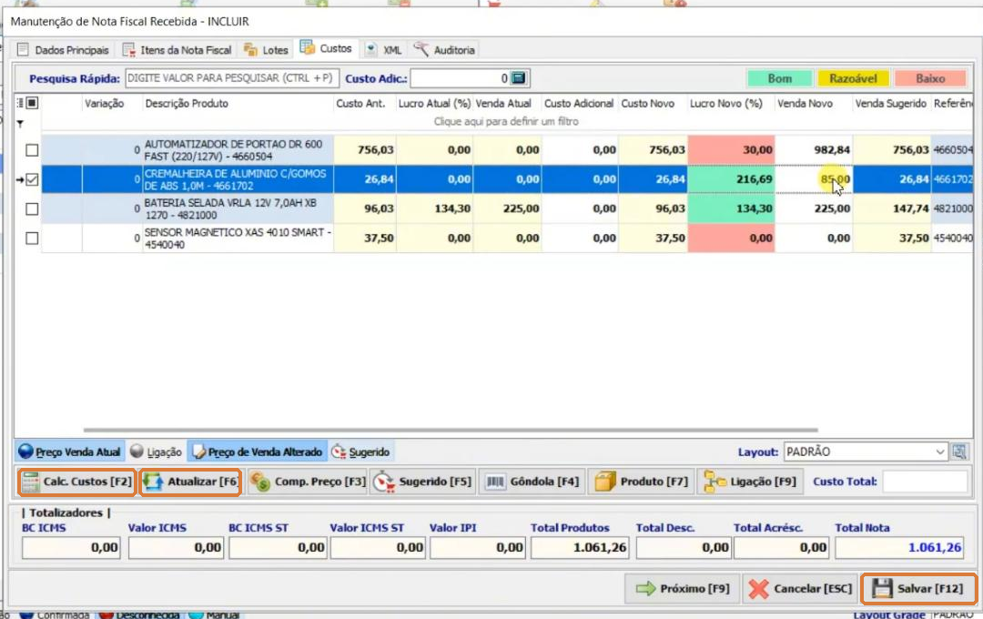
Task: Cancel with the Cancelar [ESC] button
Action: (801, 588)
